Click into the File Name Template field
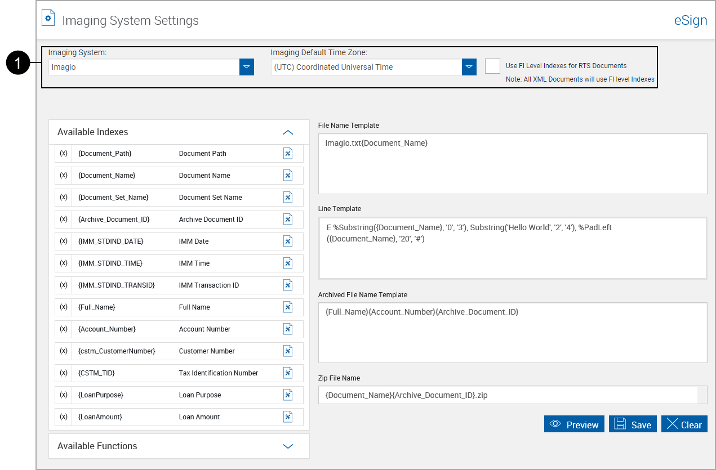The width and height of the screenshot is (716, 470). tap(512, 164)
